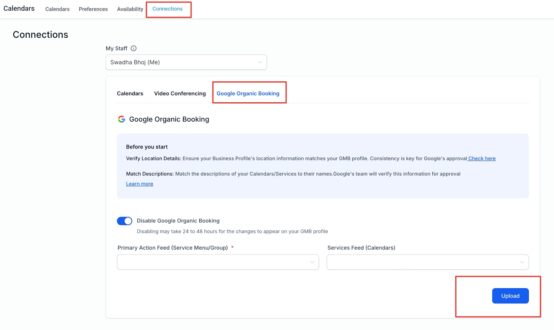554x330 pixels.
Task: Click the 24 to 48 hours disabling note
Action: 232,231
